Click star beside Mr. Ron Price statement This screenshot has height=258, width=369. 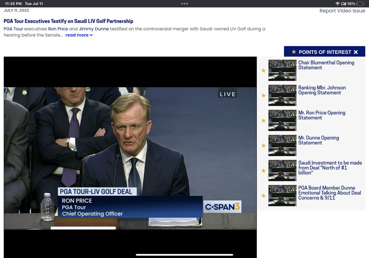263,120
